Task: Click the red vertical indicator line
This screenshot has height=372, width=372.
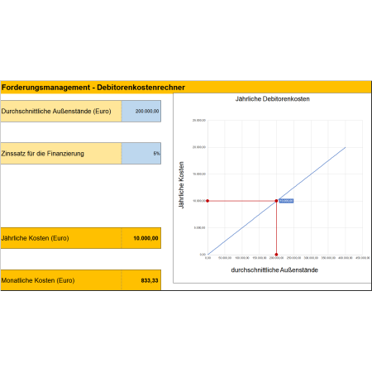Action: pyautogui.click(x=276, y=227)
